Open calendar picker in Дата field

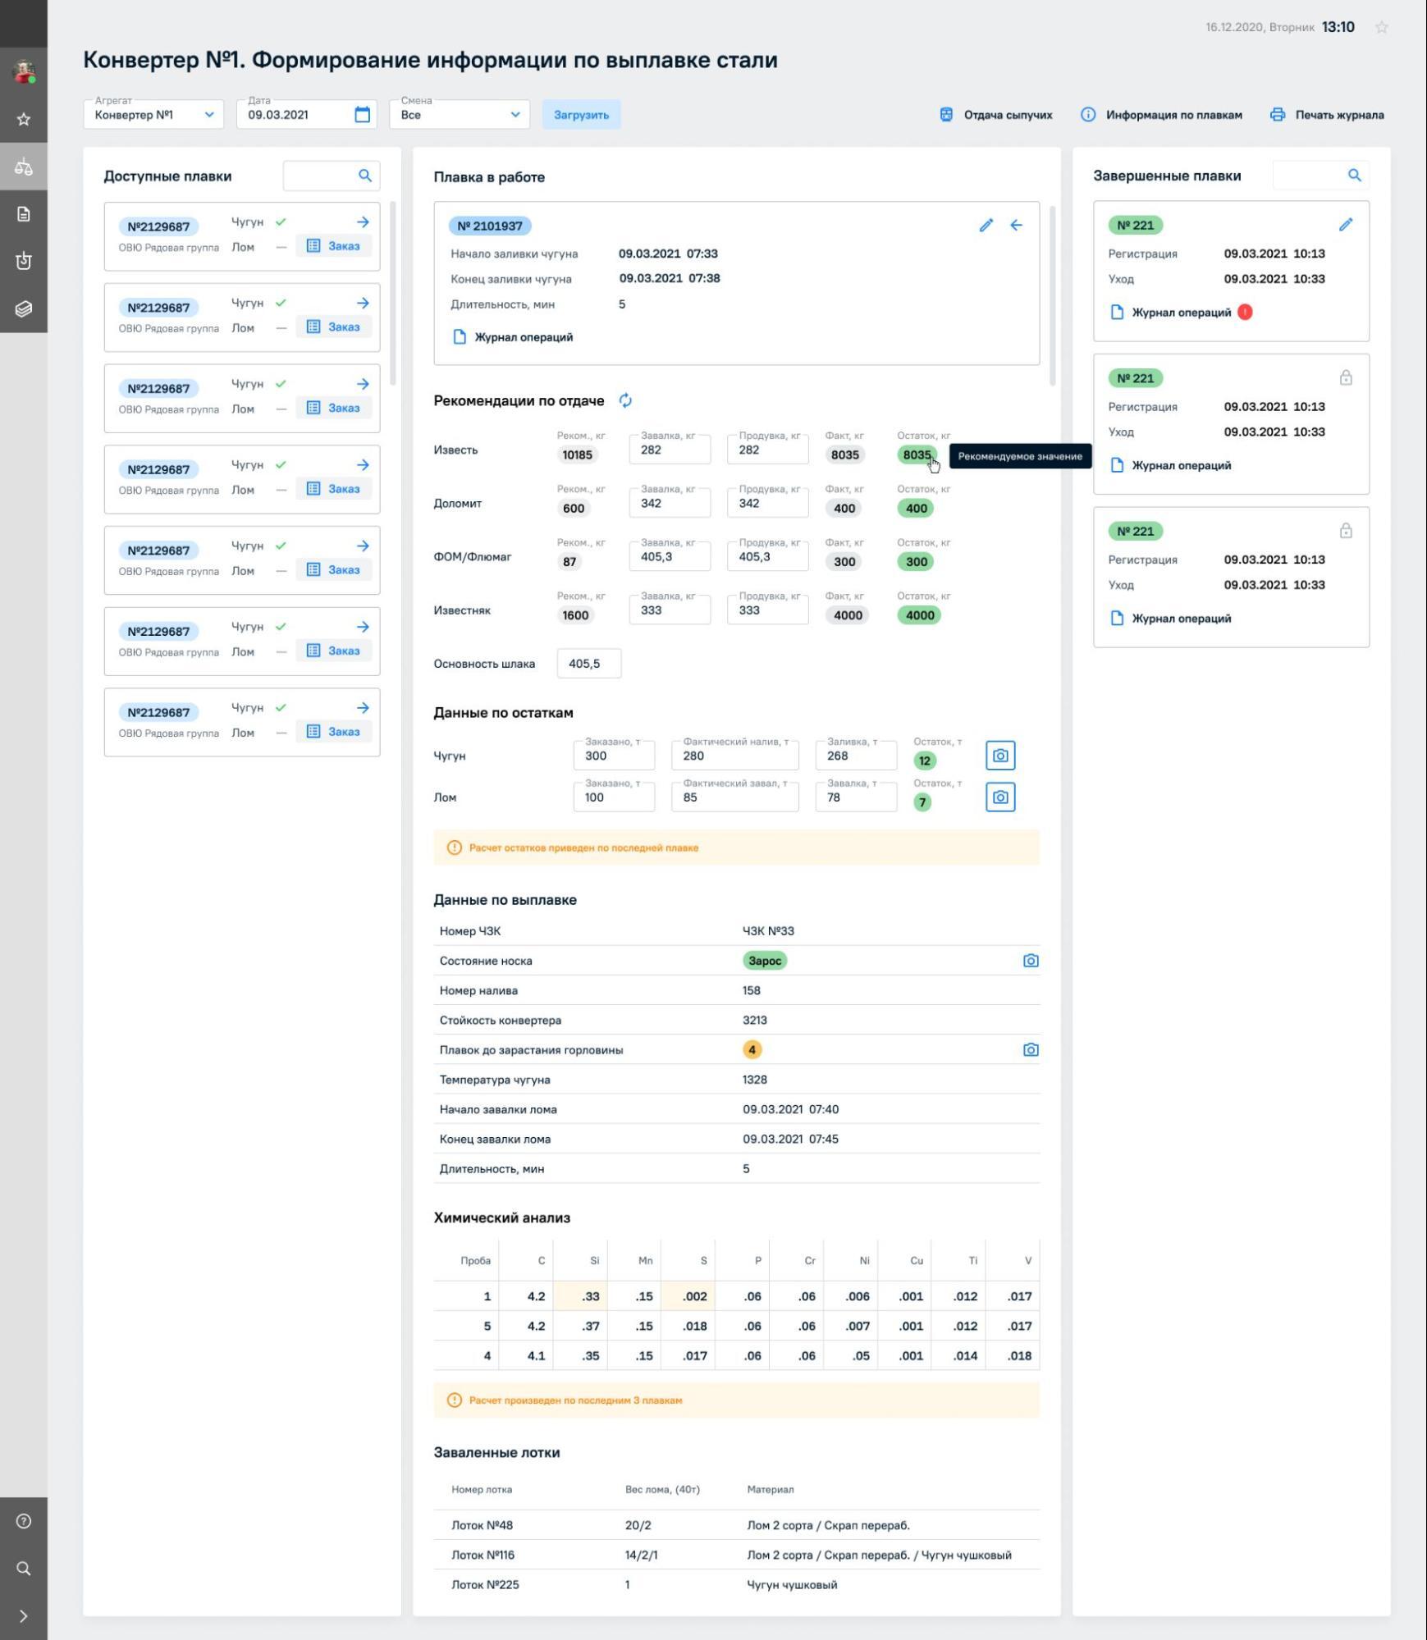coord(362,114)
